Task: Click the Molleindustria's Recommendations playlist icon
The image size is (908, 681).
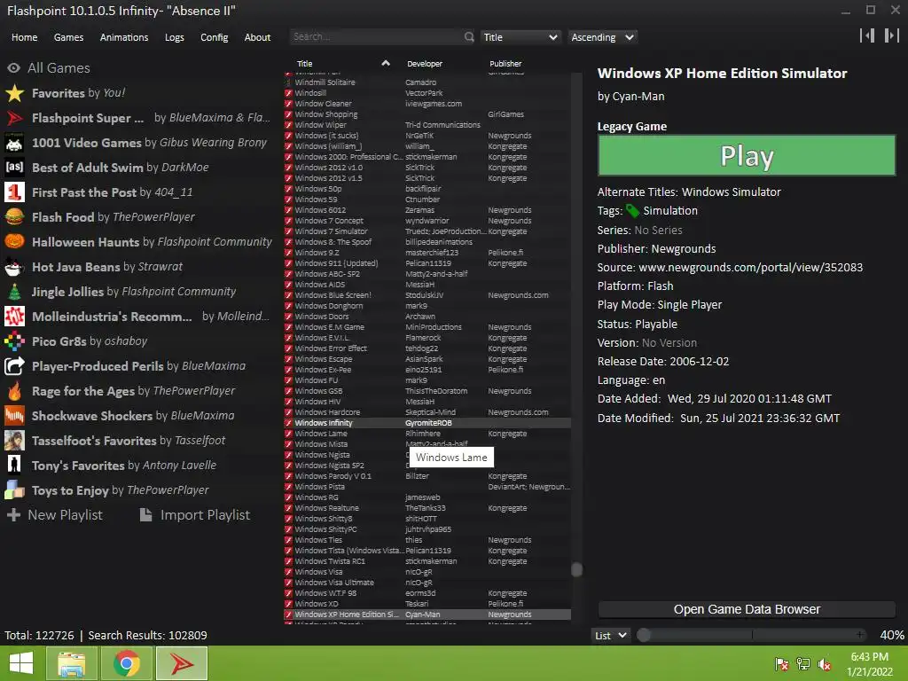Action: [14, 317]
